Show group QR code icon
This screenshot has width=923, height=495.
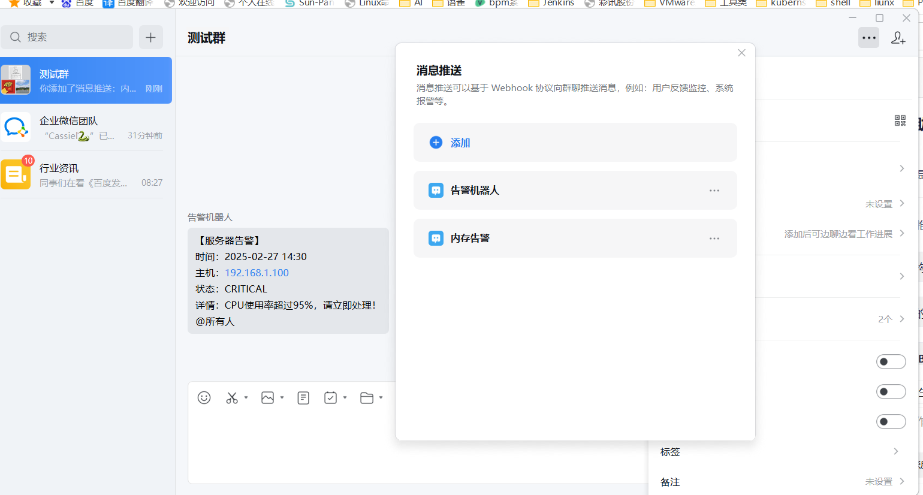coord(900,120)
